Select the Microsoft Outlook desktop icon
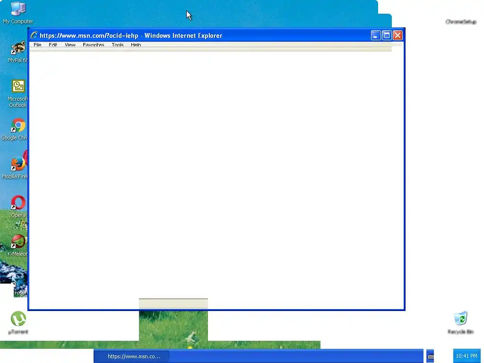This screenshot has height=363, width=484. pos(17,94)
